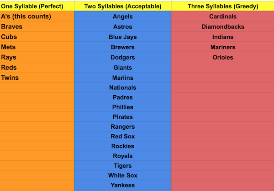Click the "Three Syllables (Greedy)" header cell

pyautogui.click(x=223, y=6)
